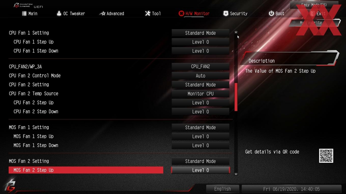Open the Advanced tab label
This screenshot has height=194, width=346.
click(115, 13)
